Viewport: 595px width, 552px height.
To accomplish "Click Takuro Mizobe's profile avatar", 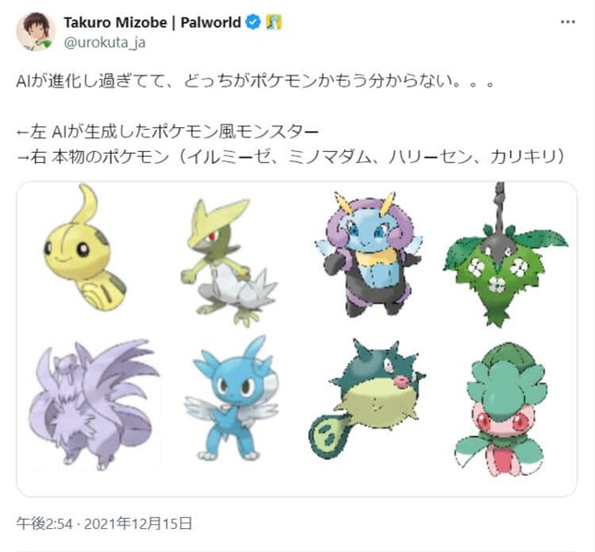I will point(36,32).
